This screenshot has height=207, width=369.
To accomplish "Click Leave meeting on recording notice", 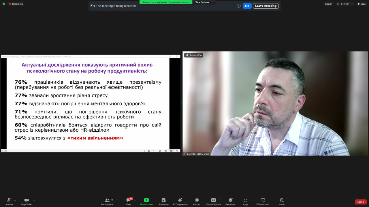I will (x=266, y=6).
